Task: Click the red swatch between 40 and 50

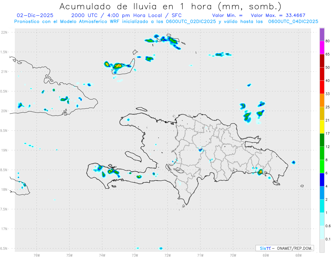Action: 322,74
